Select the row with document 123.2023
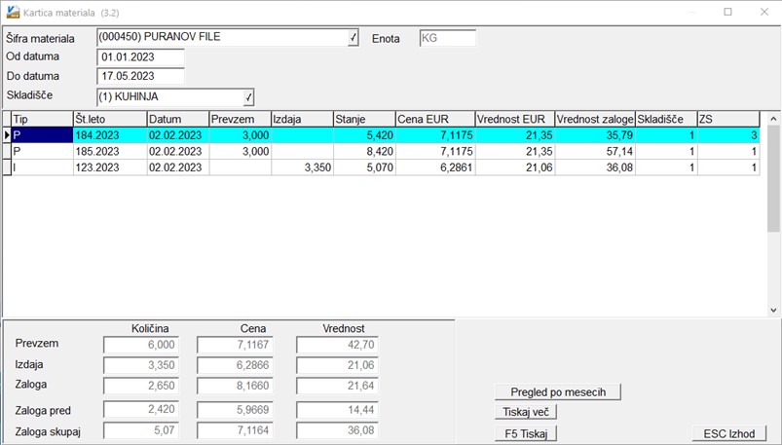This screenshot has width=782, height=445. 108,167
